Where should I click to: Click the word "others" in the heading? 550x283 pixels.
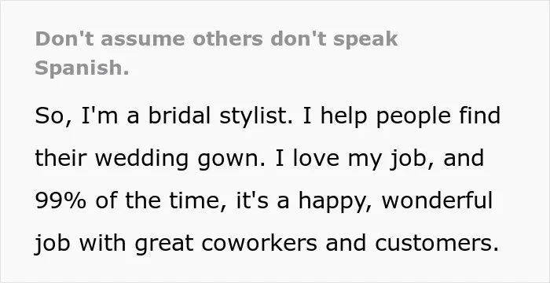click(228, 39)
